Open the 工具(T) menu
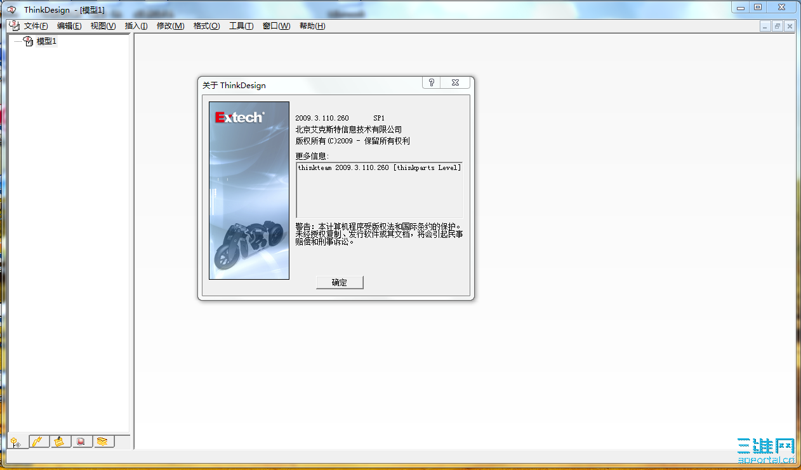The width and height of the screenshot is (801, 470). pos(241,26)
